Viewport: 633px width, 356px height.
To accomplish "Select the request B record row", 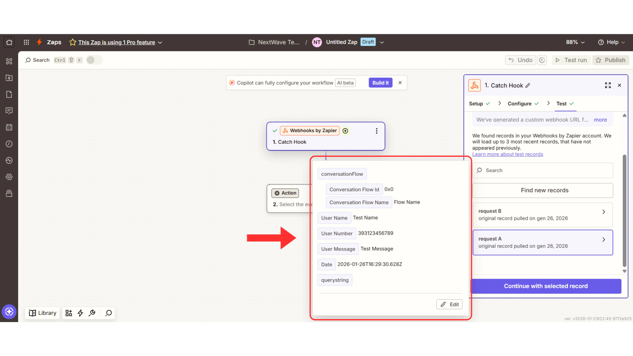I will (x=542, y=215).
